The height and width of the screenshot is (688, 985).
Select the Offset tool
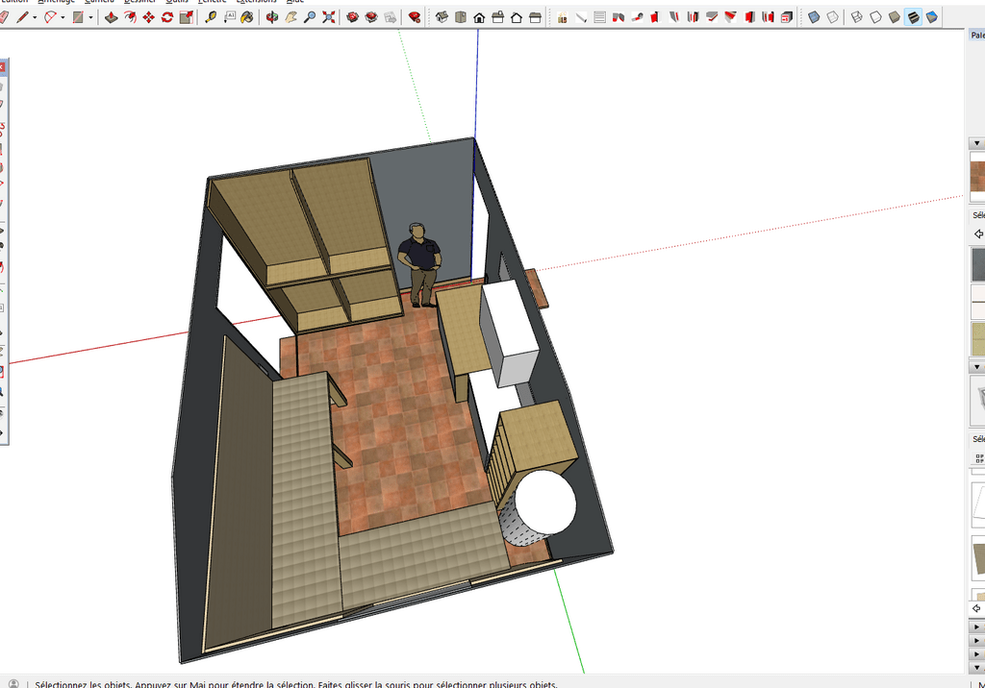click(x=130, y=17)
